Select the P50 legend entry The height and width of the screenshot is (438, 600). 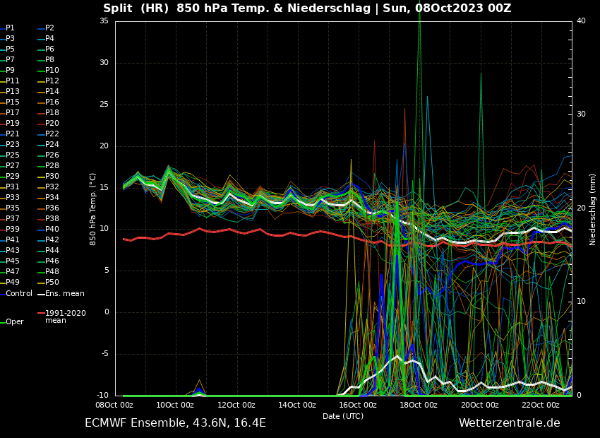(x=52, y=283)
